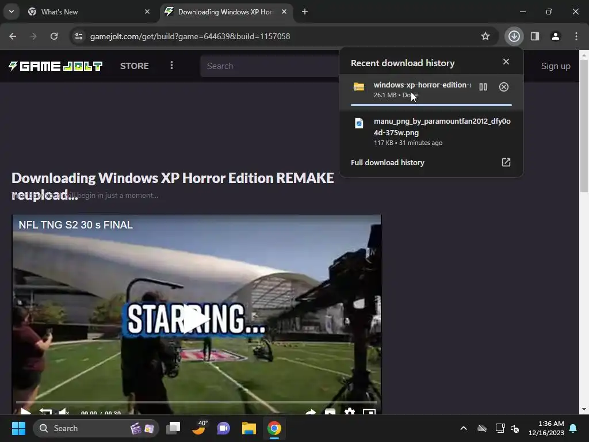Pause the windows-xp-horror-edition download
589x442 pixels.
tap(483, 87)
